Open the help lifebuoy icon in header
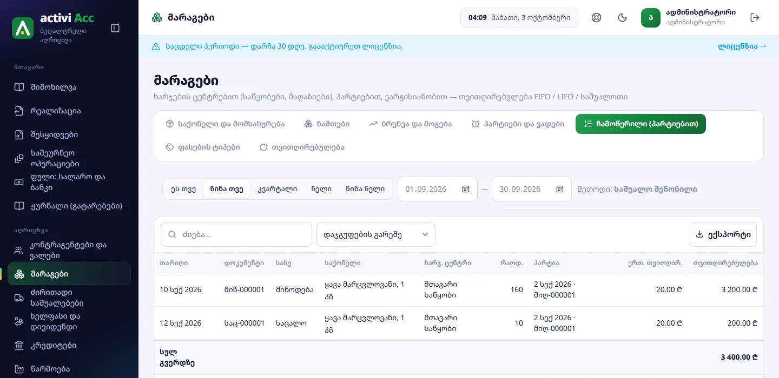The height and width of the screenshot is (378, 779). pos(597,18)
